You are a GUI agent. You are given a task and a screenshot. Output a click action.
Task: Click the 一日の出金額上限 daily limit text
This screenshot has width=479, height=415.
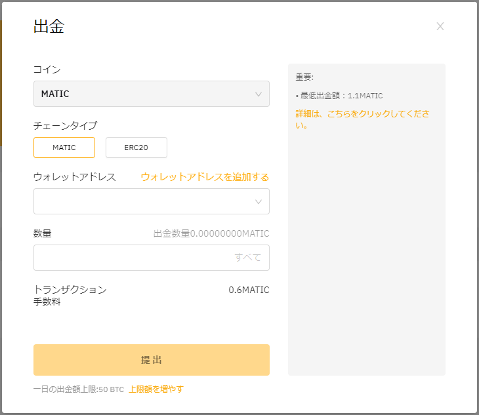pos(79,389)
